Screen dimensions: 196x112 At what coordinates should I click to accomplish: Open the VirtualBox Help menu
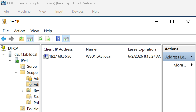click(x=96, y=12)
